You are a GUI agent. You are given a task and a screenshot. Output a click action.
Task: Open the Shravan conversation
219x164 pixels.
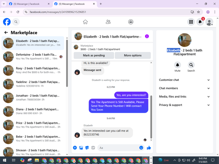pyautogui.click(x=33, y=152)
